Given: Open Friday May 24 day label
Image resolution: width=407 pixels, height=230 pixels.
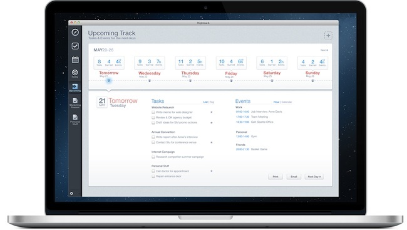Looking at the screenshot, I should [231, 75].
